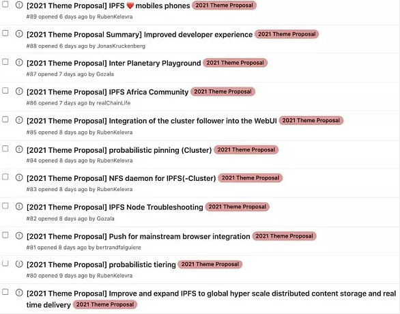Viewport: 400px width, 314px height.
Task: Click open-issue icon beside IPFS mobiles phones
Action: 19,5
